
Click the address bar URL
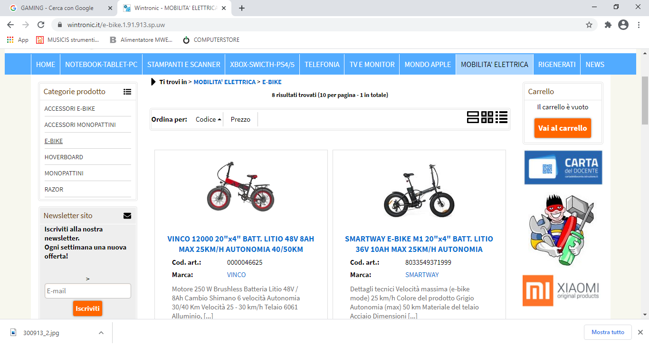(116, 25)
